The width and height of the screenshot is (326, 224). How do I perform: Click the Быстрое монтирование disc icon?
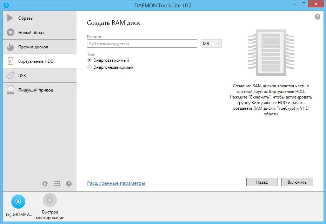click(50, 200)
